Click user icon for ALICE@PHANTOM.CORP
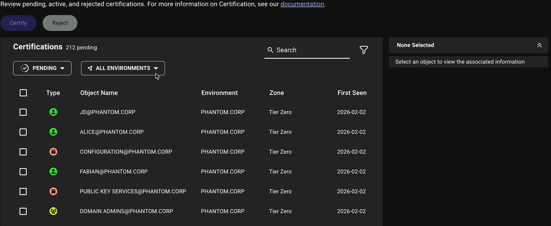The height and width of the screenshot is (226, 551). (53, 132)
